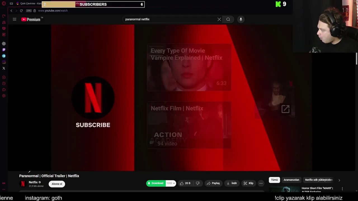358x201 pixels.
Task: Open Twitch in the Opera sidebar
Action: pyautogui.click(x=4, y=50)
